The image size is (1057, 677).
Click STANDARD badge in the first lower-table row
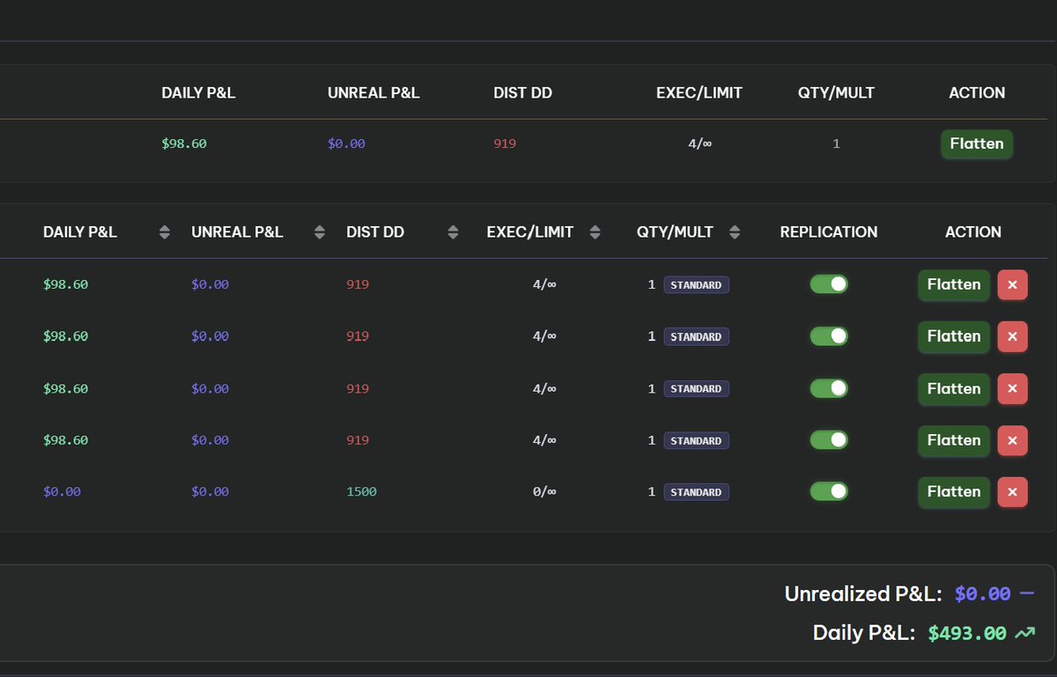pyautogui.click(x=696, y=284)
